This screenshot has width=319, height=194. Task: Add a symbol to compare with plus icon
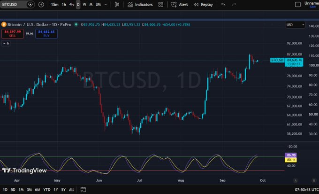41,5
